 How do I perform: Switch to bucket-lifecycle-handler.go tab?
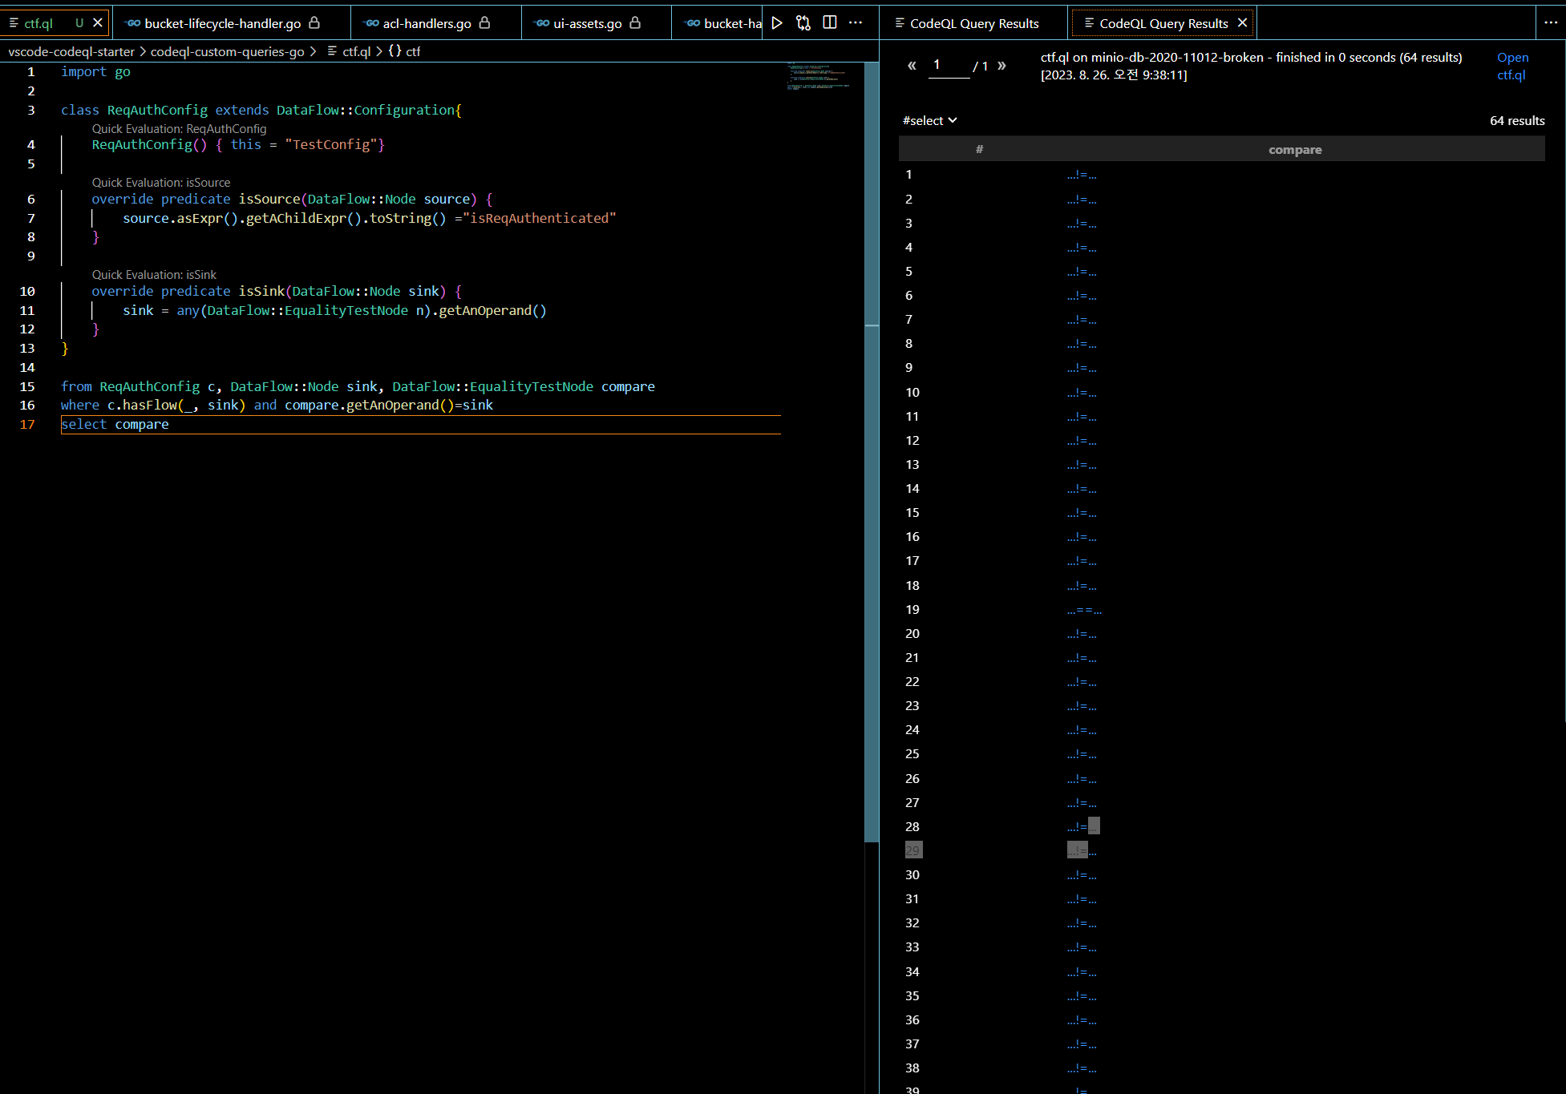click(x=222, y=23)
